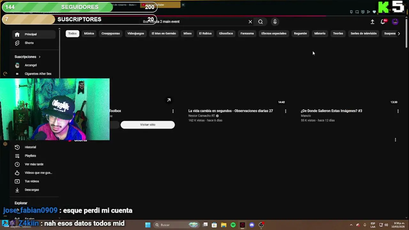Open the notifications bell with 9+ badge
Viewport: 409px width, 230px height.
383,21
